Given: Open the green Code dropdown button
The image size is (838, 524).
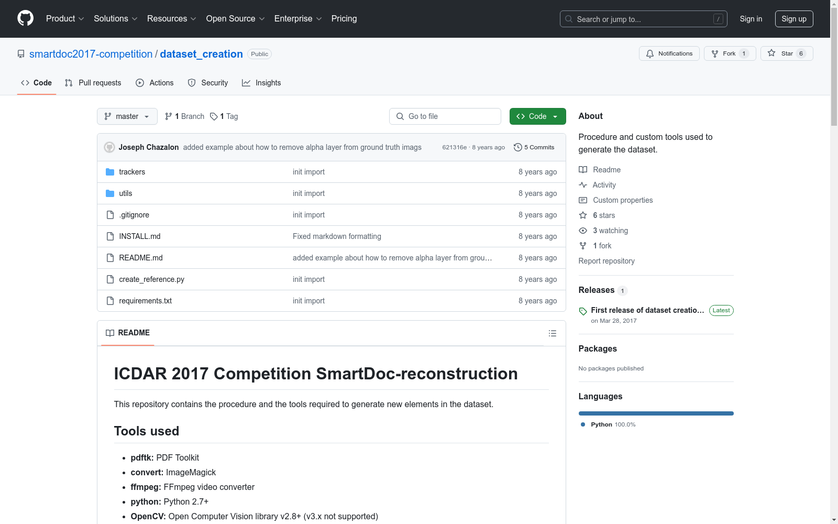Looking at the screenshot, I should (537, 116).
